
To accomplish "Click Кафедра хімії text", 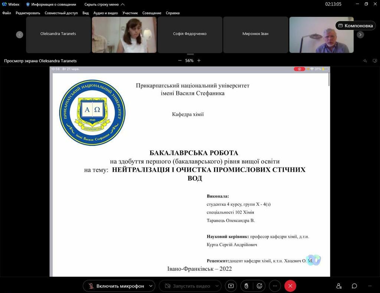I will [x=188, y=114].
